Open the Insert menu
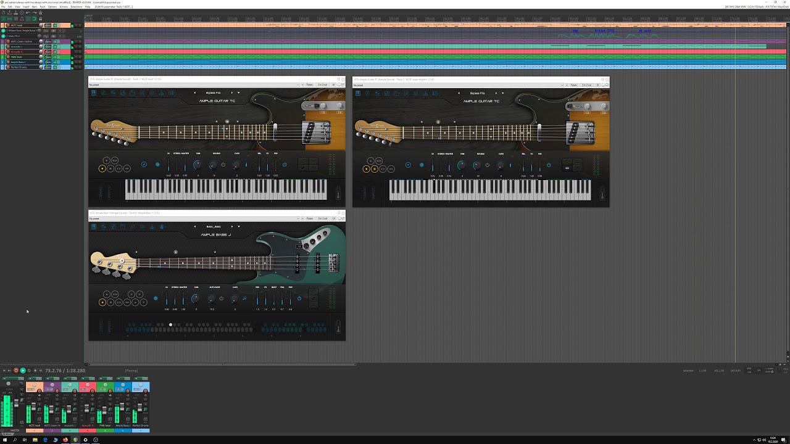 25,7
